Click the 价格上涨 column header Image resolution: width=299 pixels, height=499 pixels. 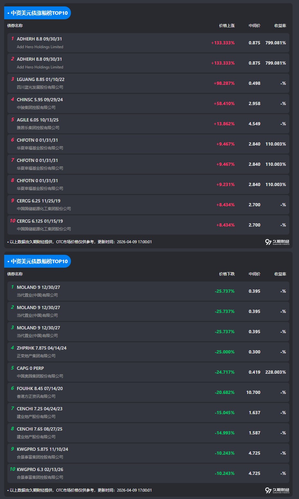(227, 26)
